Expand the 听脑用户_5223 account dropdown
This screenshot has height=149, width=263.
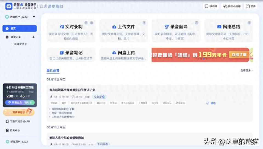[x=34, y=17]
